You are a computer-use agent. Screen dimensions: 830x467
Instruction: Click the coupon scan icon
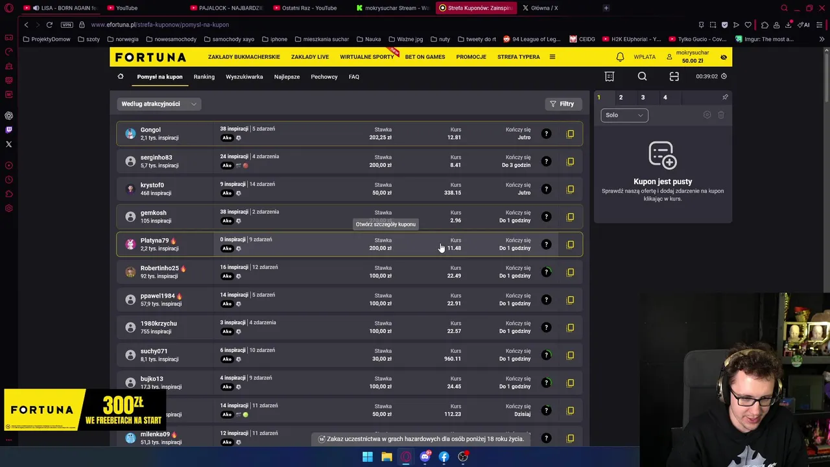point(674,77)
